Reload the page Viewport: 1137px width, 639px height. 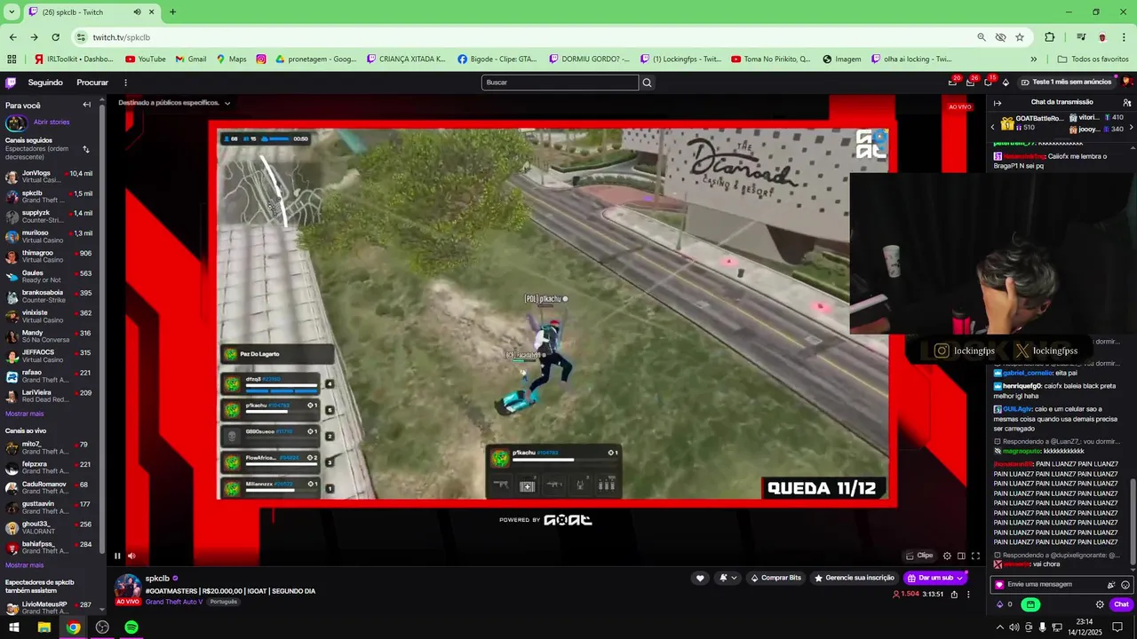tap(55, 37)
